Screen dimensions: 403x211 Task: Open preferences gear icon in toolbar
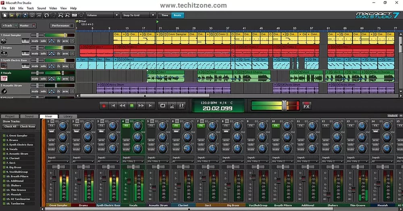click(x=81, y=15)
